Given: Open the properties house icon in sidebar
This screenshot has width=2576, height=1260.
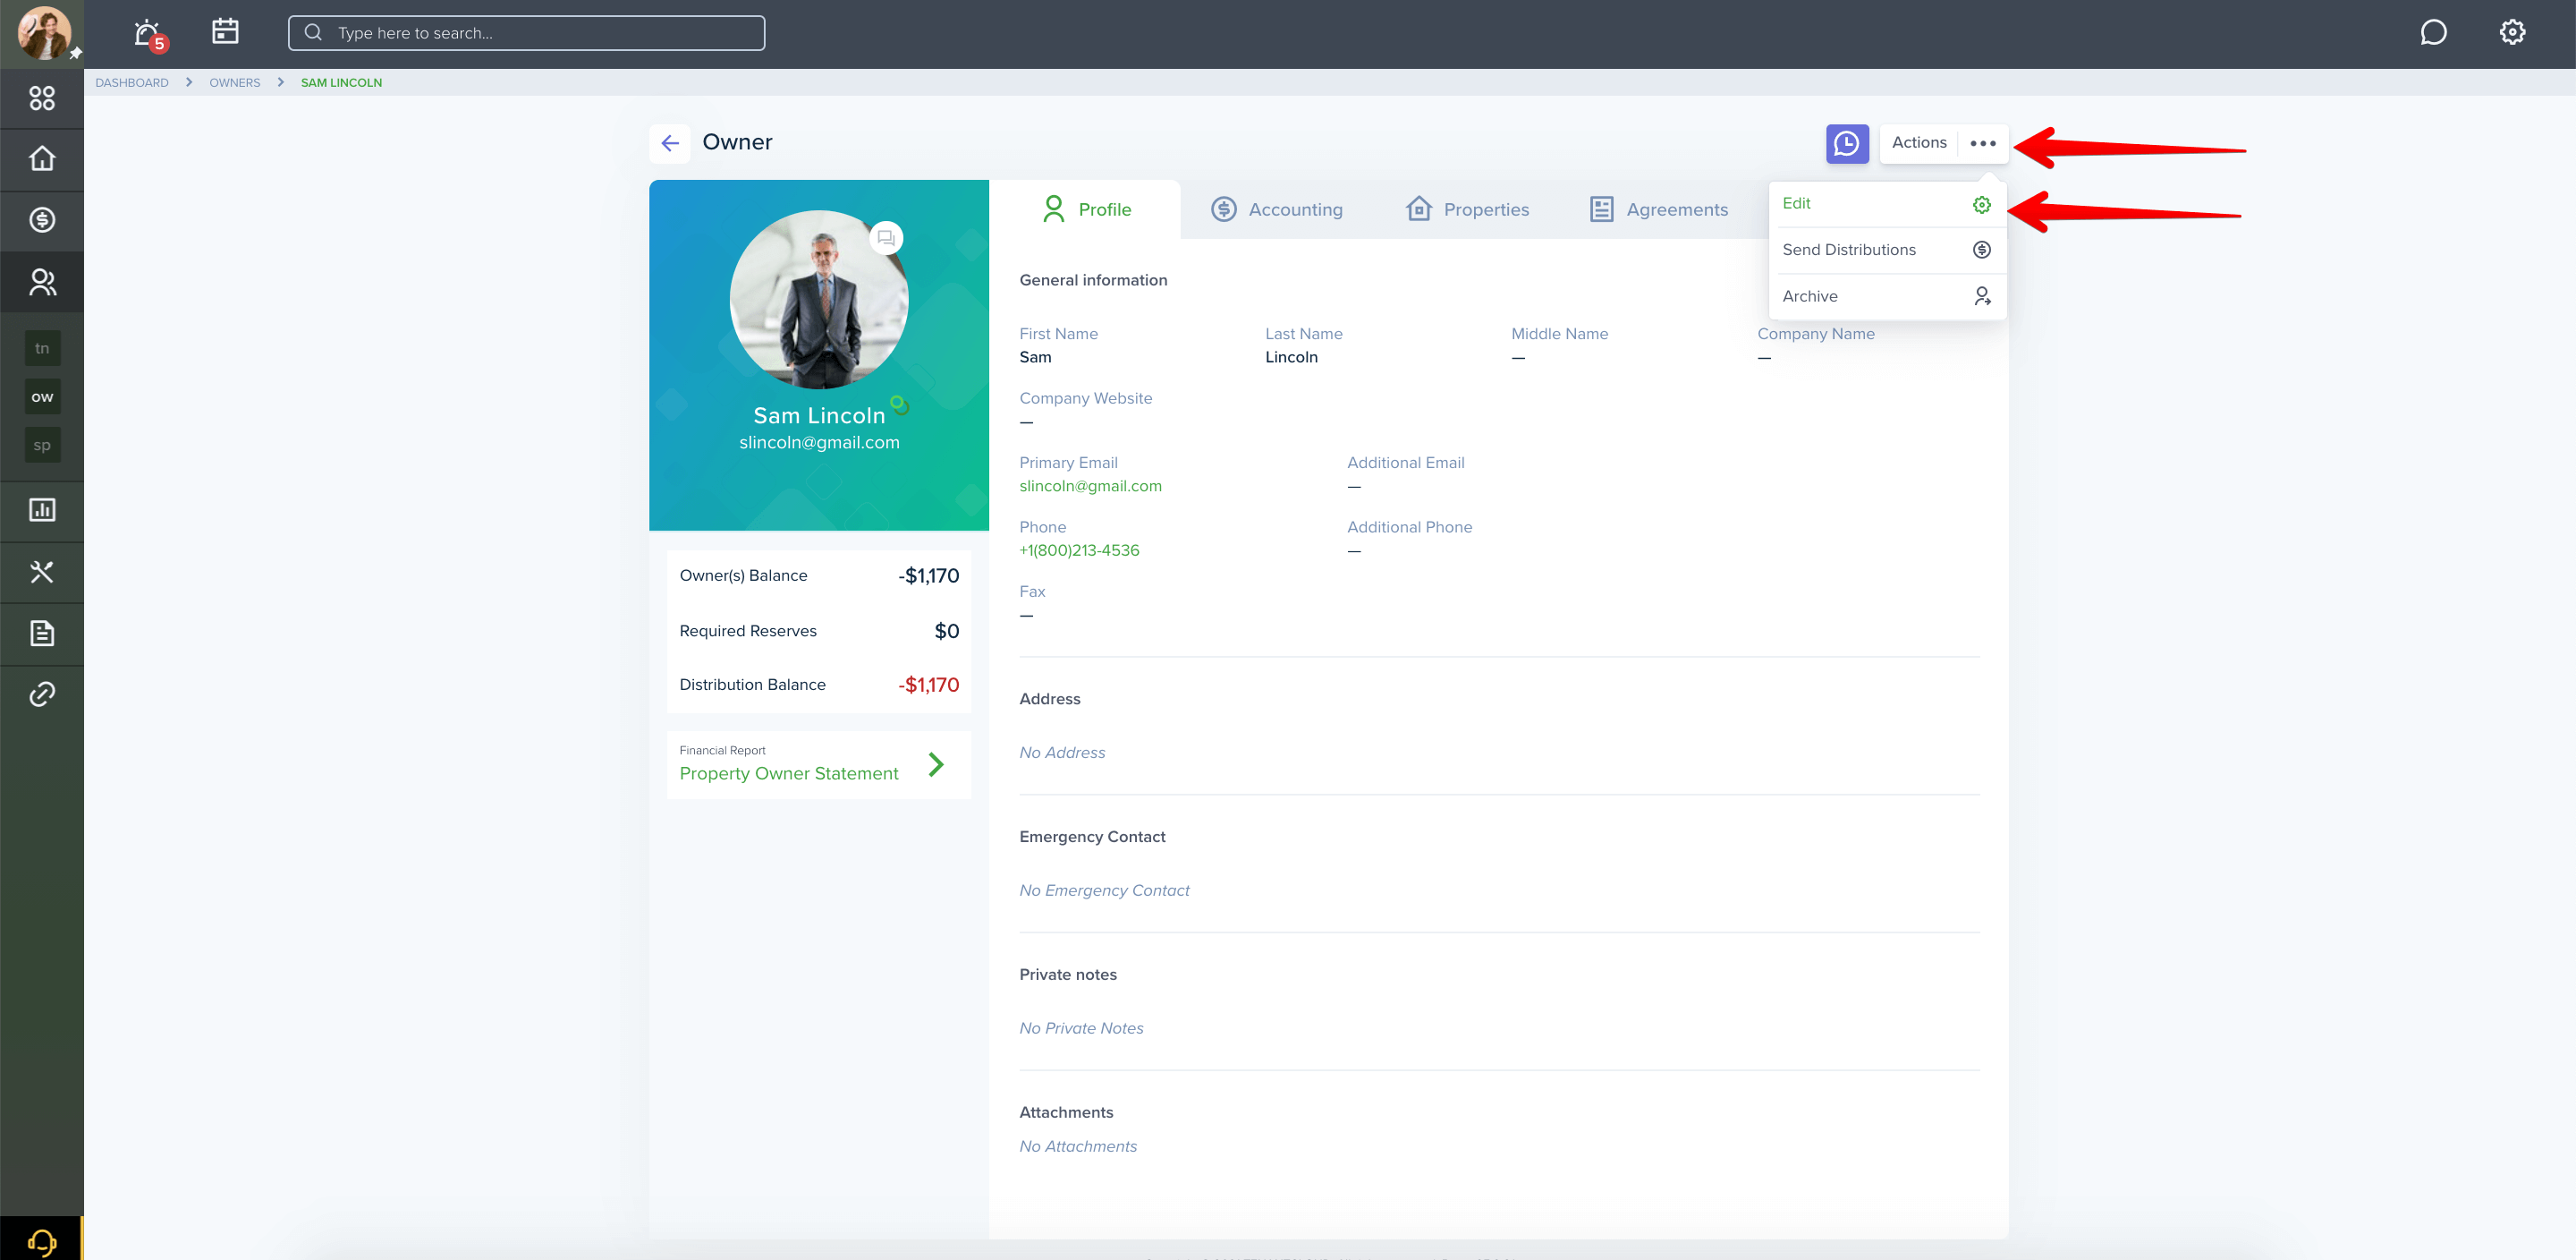Looking at the screenshot, I should 42,158.
